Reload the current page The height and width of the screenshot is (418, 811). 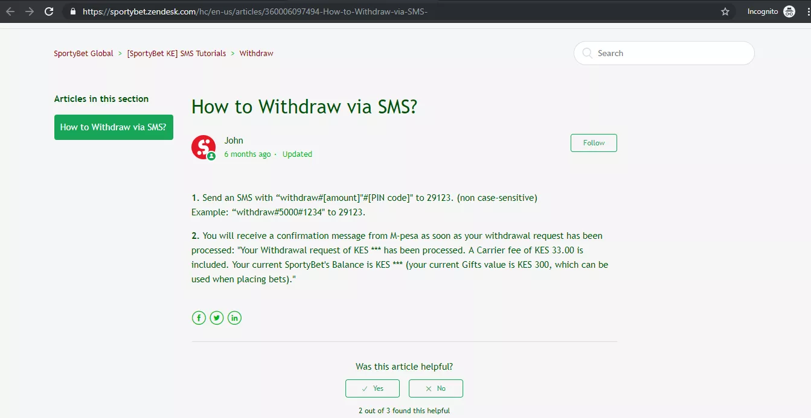pos(49,11)
